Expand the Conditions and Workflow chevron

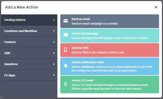pyautogui.click(x=54, y=31)
